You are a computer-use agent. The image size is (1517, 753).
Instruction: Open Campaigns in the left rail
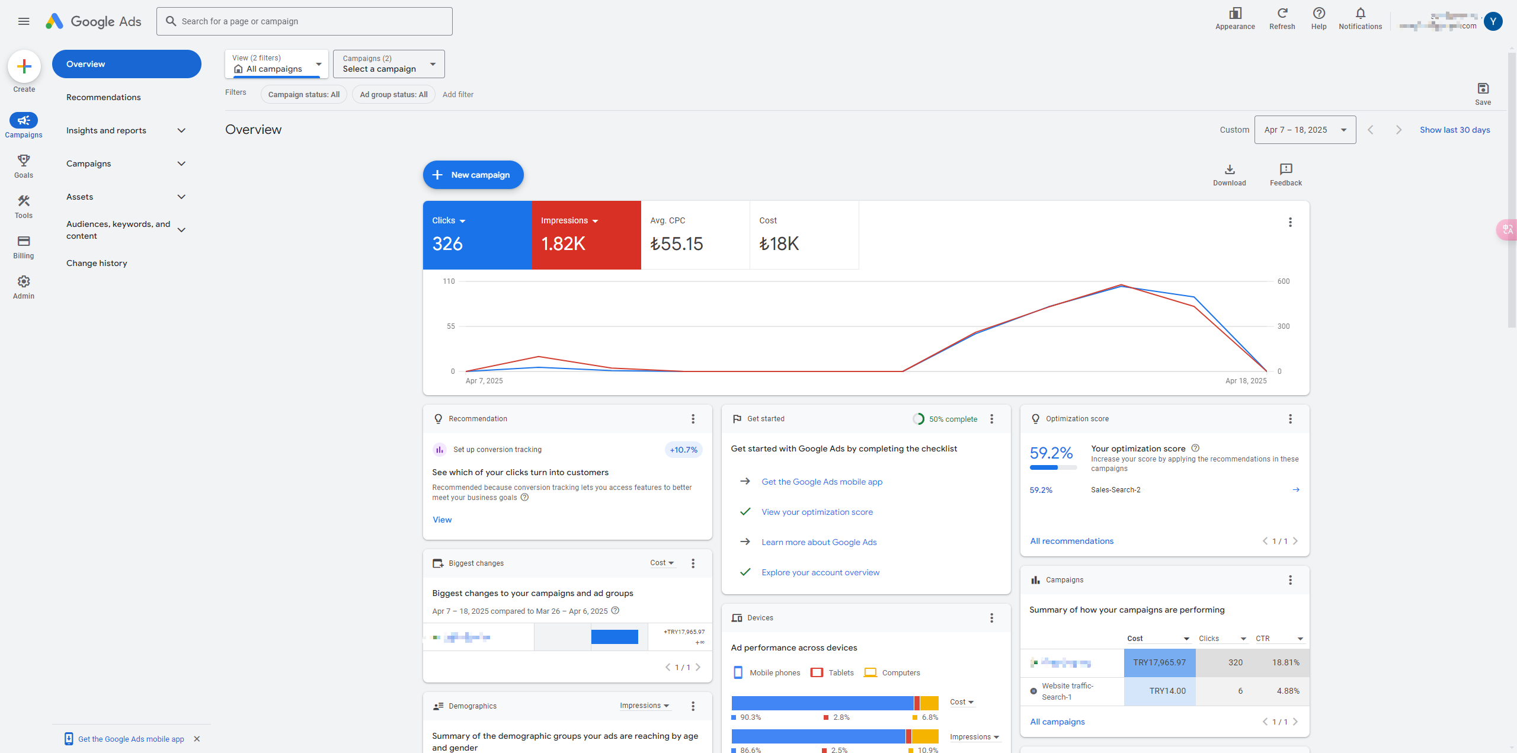pos(24,126)
